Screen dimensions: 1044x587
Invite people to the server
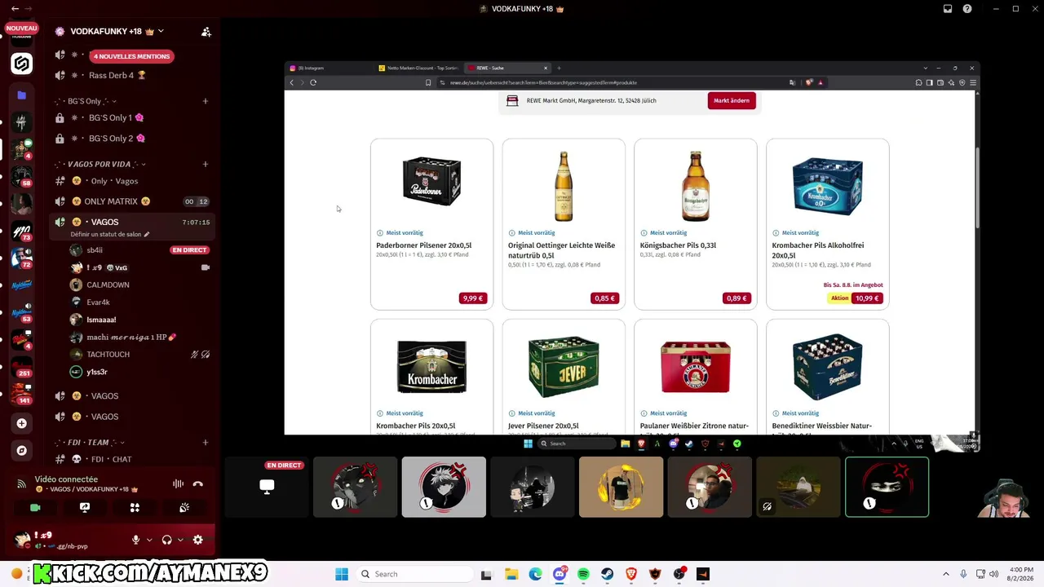(x=206, y=32)
